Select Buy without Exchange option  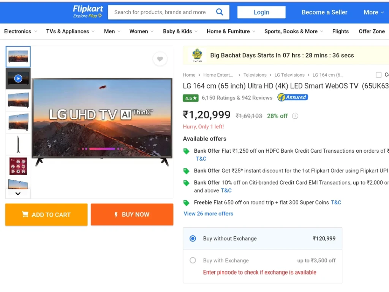click(x=193, y=239)
